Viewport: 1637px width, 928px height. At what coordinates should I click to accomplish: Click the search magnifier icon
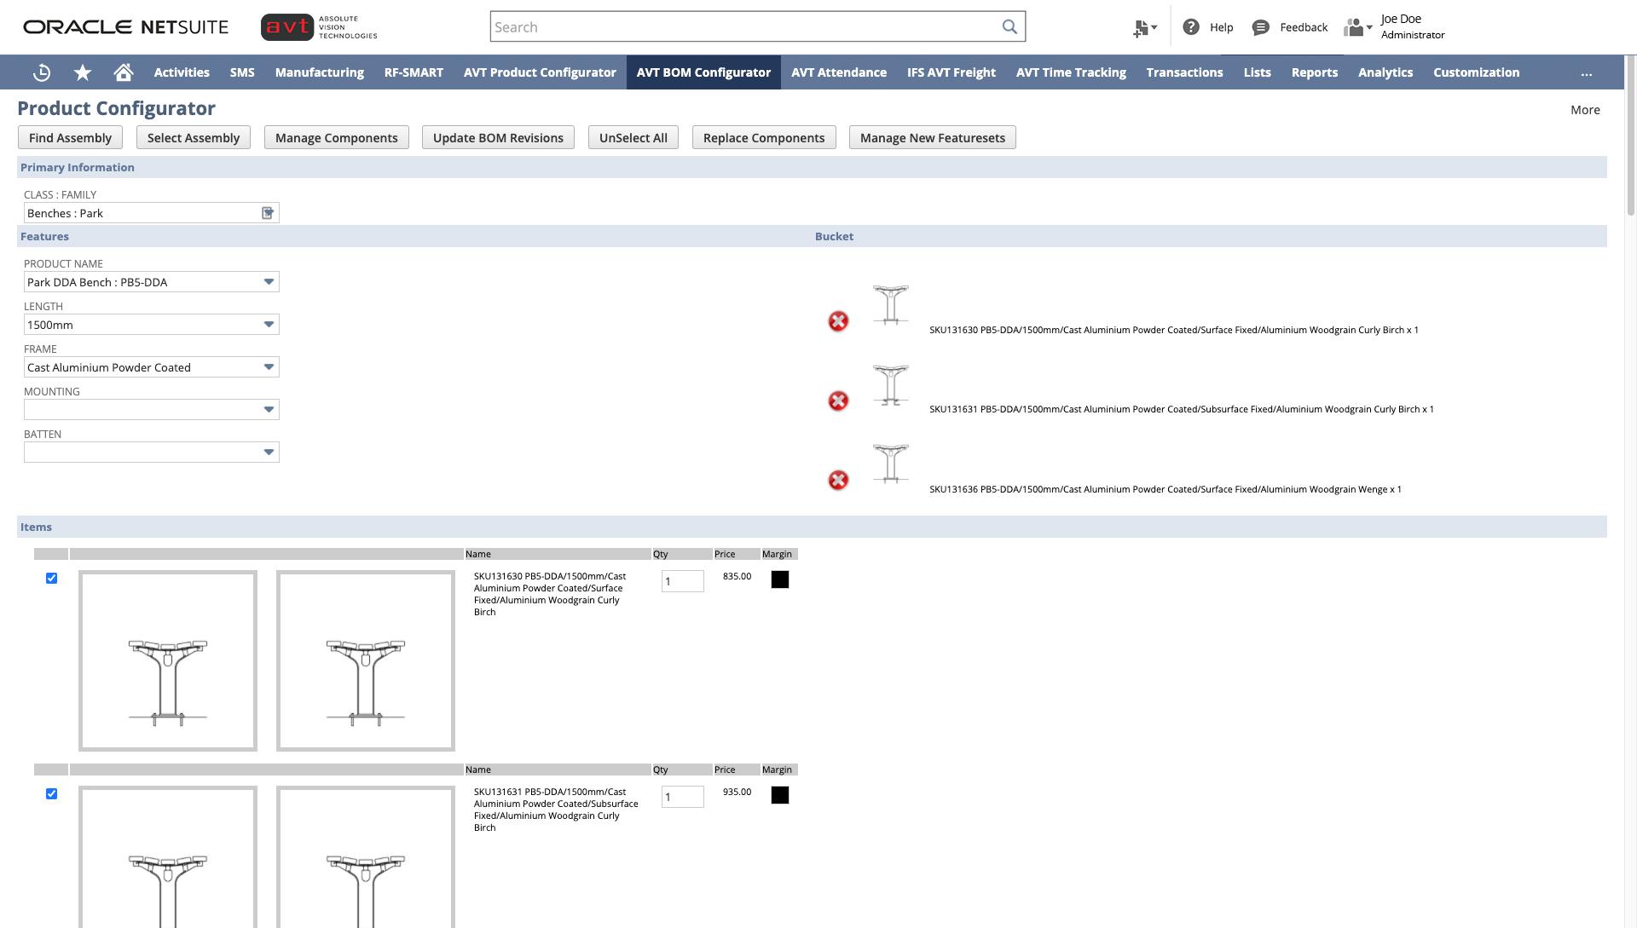1009,27
